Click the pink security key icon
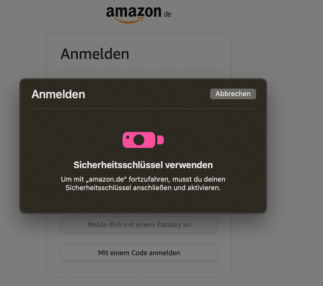 pos(143,140)
